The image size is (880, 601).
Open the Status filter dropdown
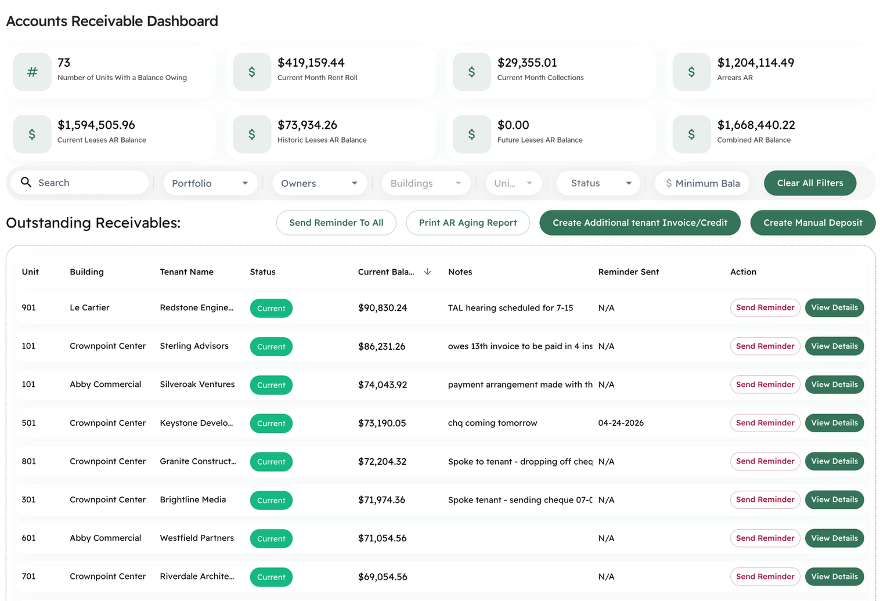[598, 183]
